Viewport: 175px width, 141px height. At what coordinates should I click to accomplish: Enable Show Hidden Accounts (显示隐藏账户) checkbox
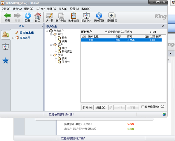click(143, 107)
